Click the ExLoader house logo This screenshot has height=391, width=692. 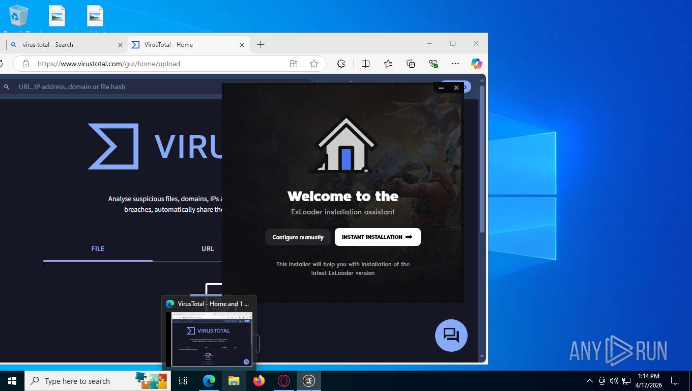point(345,145)
